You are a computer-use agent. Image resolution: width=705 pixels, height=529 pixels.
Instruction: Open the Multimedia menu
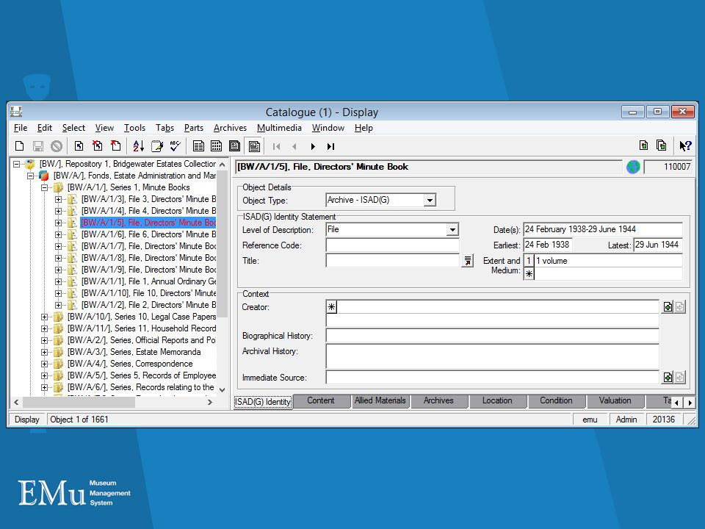279,128
